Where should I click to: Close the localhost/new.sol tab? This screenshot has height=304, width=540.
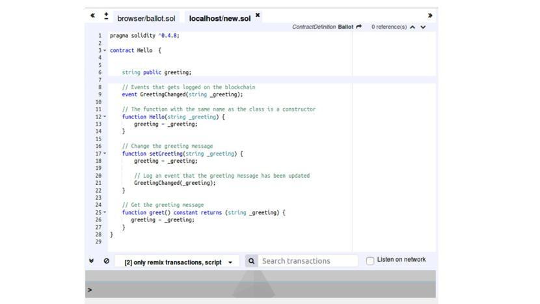(258, 15)
